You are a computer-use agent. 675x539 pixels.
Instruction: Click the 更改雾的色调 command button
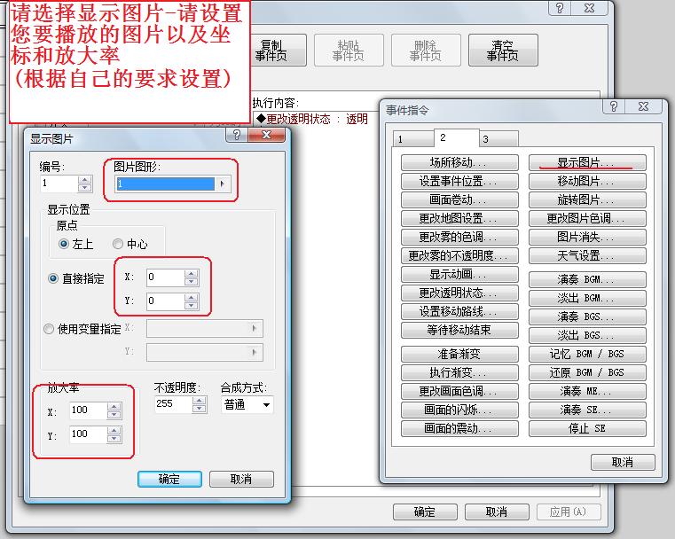click(459, 237)
